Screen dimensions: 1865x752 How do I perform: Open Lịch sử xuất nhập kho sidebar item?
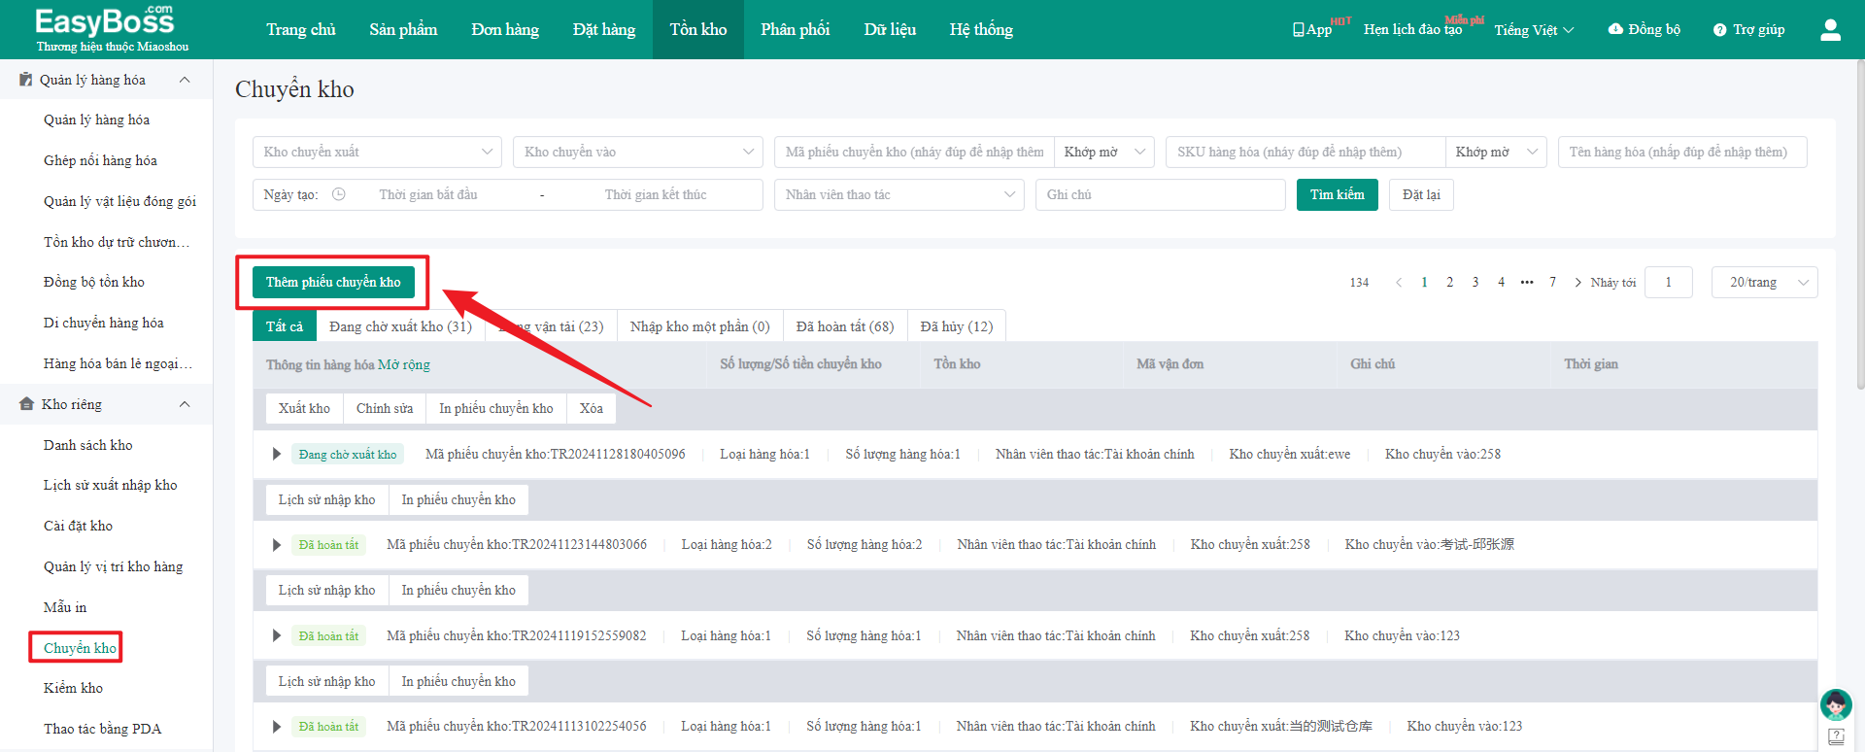[111, 485]
